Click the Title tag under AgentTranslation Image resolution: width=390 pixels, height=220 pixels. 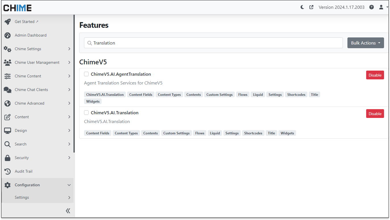click(314, 95)
